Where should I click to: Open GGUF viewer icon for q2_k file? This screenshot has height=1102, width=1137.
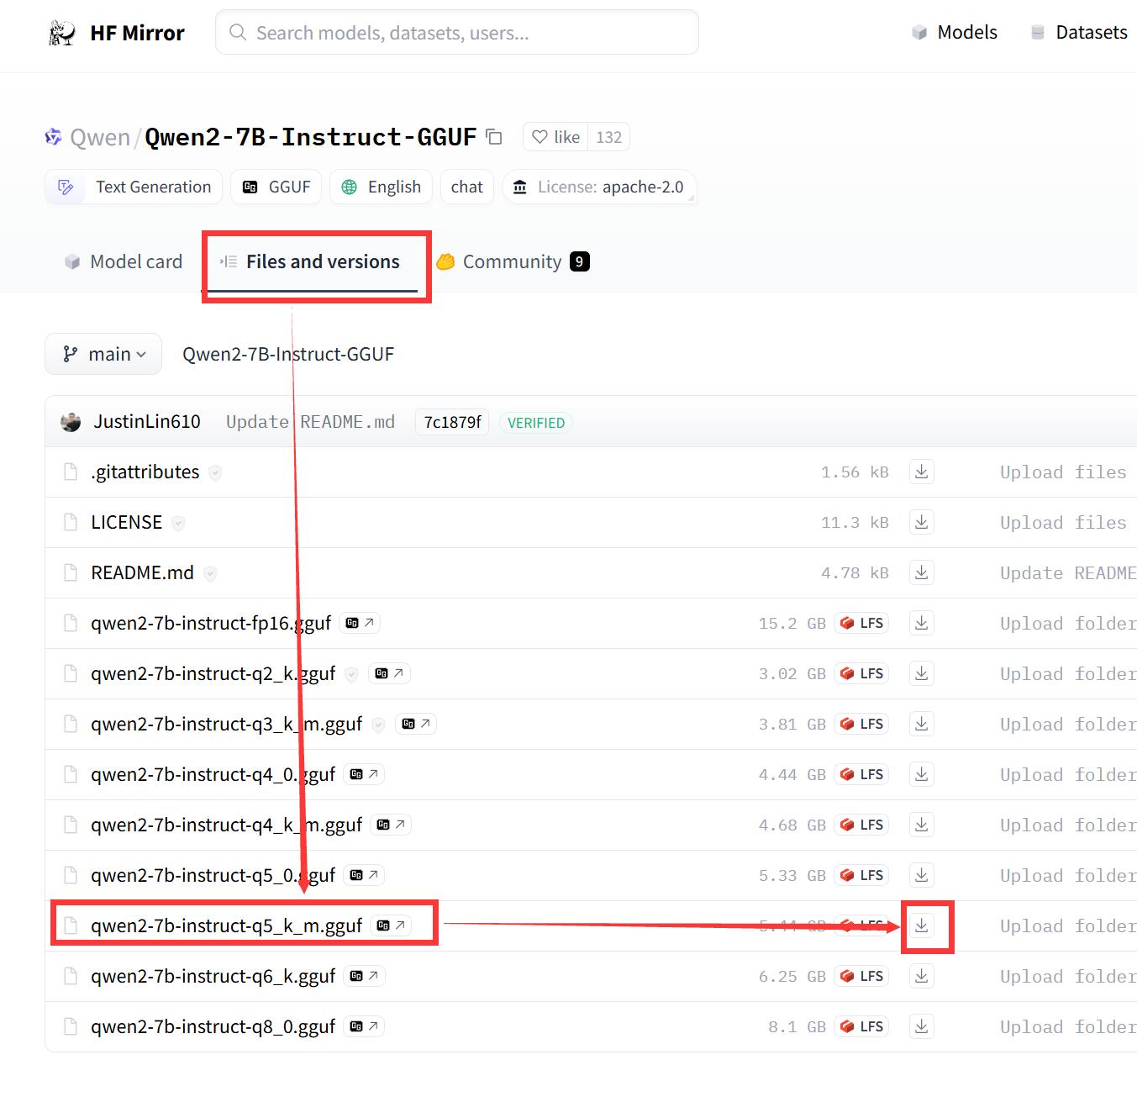tap(390, 673)
